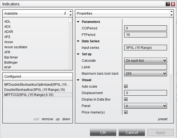Select APZ indicator

click(7, 37)
